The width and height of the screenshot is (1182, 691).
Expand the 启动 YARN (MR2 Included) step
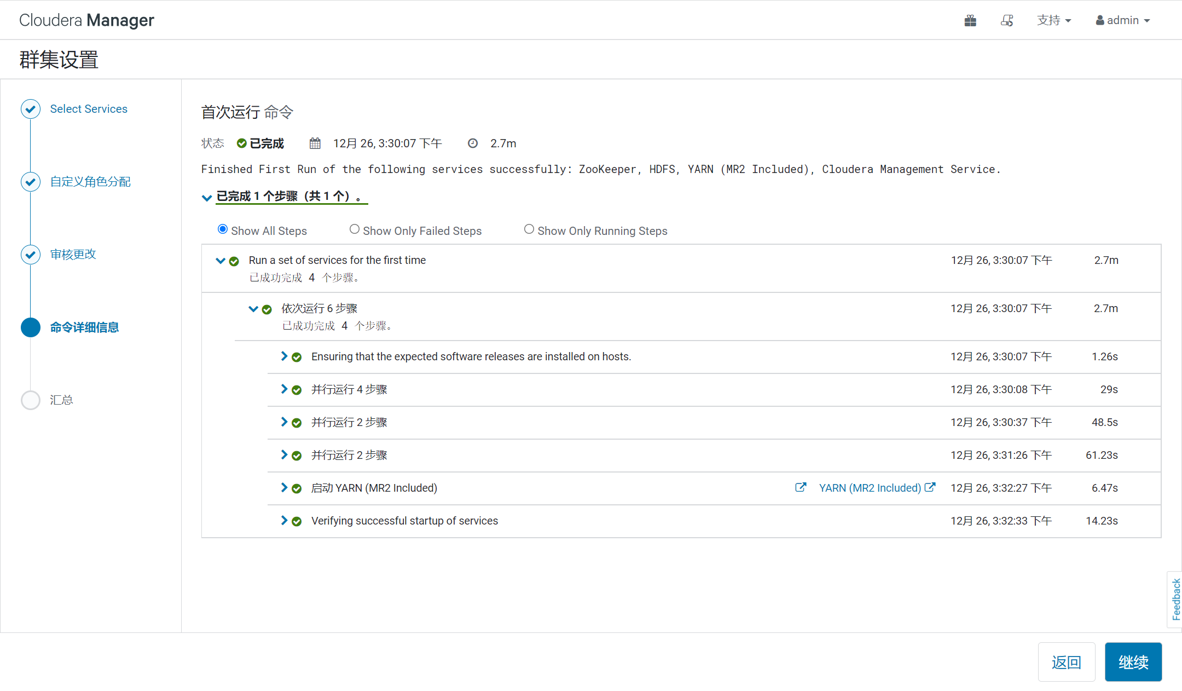click(x=284, y=487)
